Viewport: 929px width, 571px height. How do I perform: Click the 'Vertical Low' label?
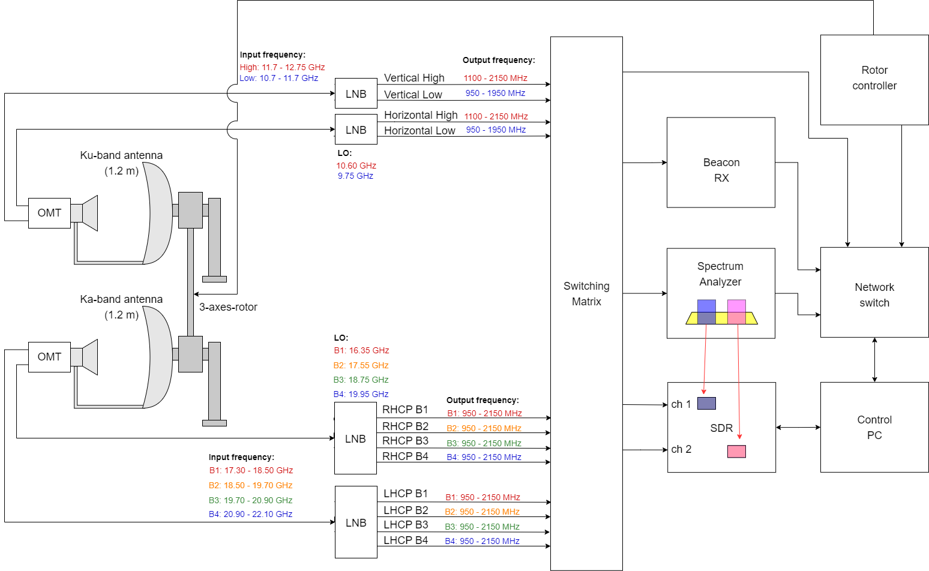(x=413, y=95)
